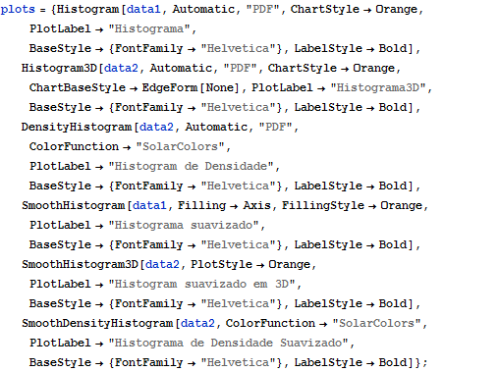The height and width of the screenshot is (372, 499).
Task: Click "Orange" after FillingStyle
Action: tap(401, 205)
